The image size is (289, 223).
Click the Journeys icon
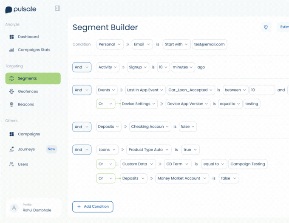click(x=11, y=149)
